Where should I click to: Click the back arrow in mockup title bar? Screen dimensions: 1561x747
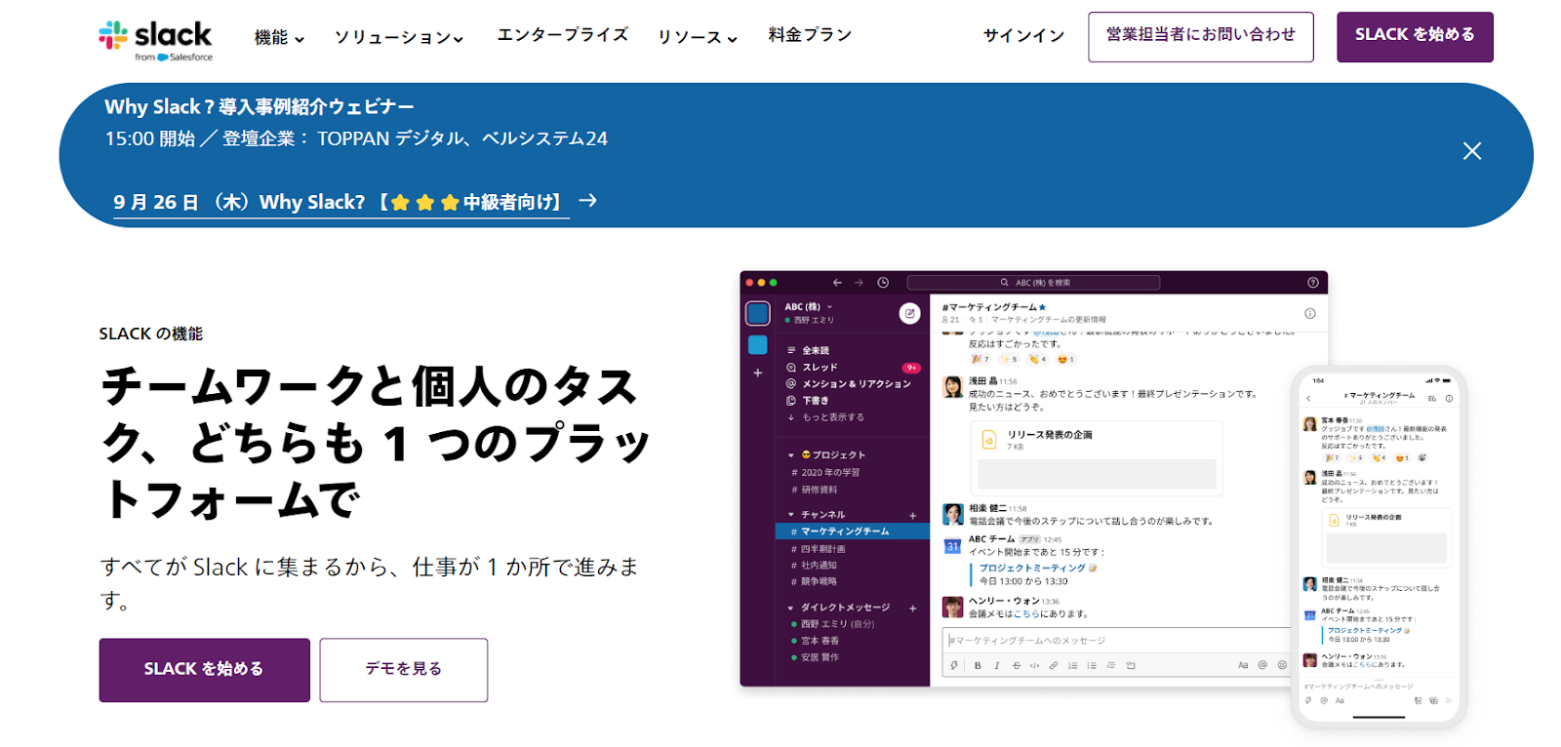pyautogui.click(x=837, y=283)
